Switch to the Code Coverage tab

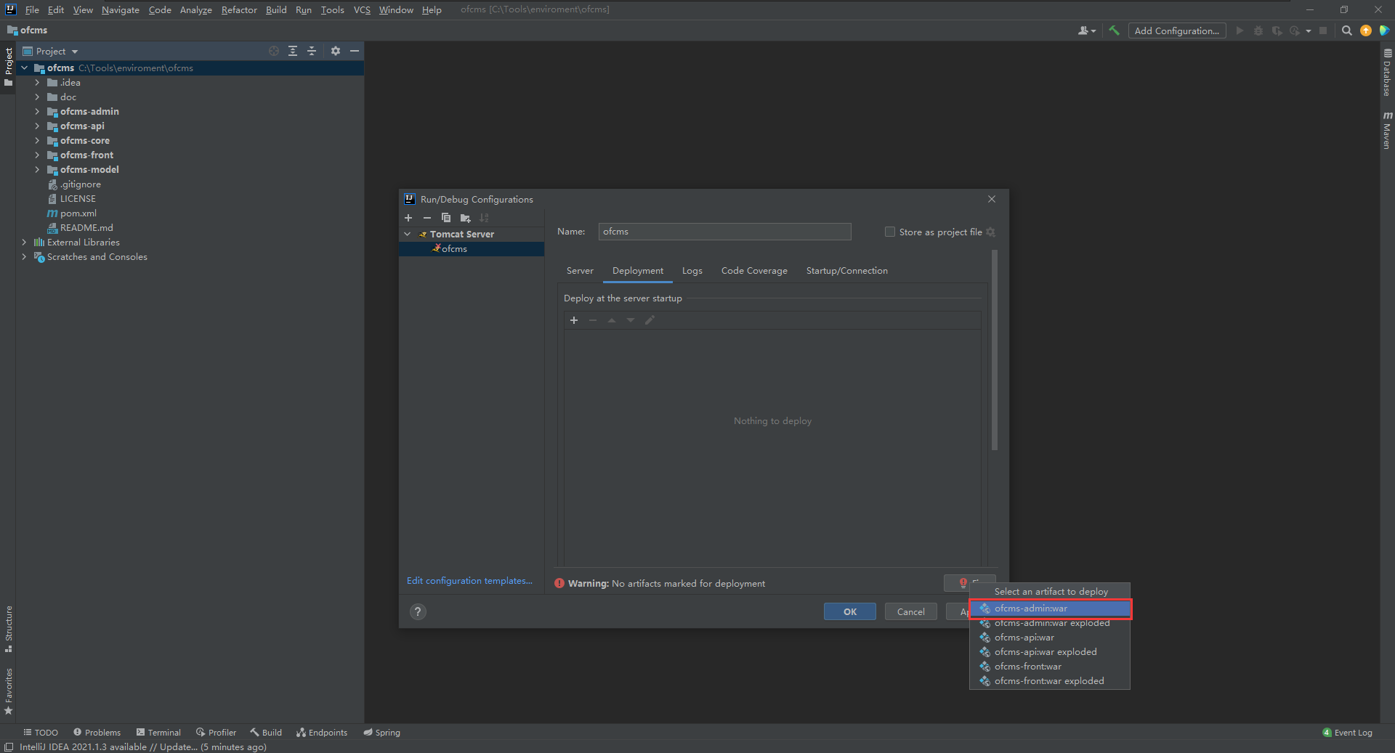point(754,271)
